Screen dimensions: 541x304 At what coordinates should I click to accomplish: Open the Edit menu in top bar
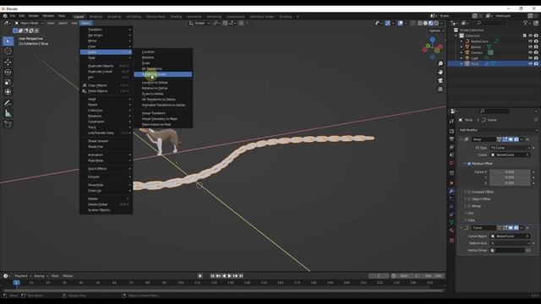pos(22,16)
